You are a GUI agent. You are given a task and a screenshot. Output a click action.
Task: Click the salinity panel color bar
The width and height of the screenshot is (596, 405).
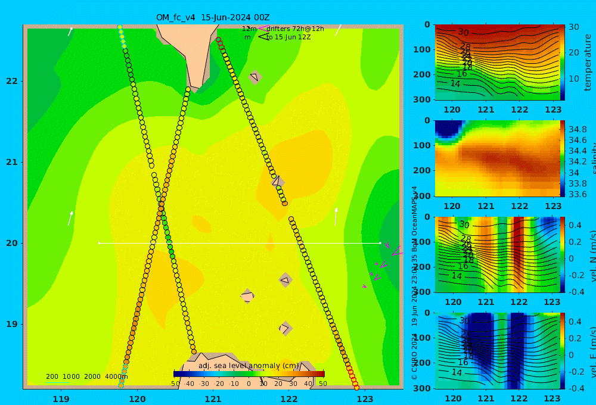(563, 158)
